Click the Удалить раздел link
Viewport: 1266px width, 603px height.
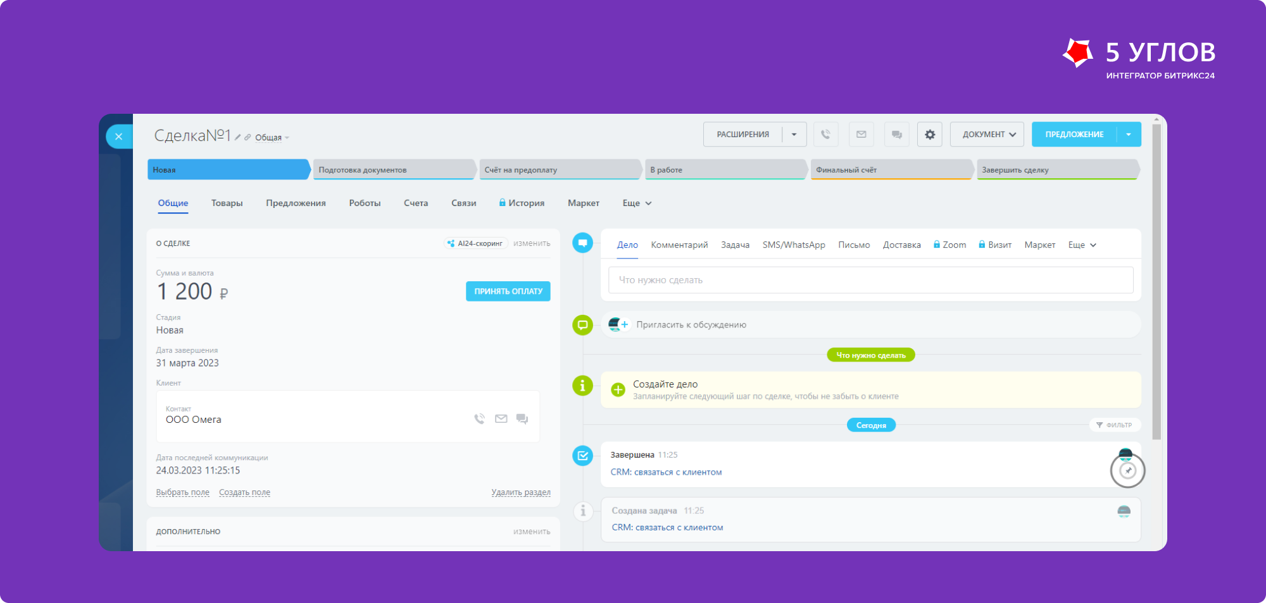(521, 492)
